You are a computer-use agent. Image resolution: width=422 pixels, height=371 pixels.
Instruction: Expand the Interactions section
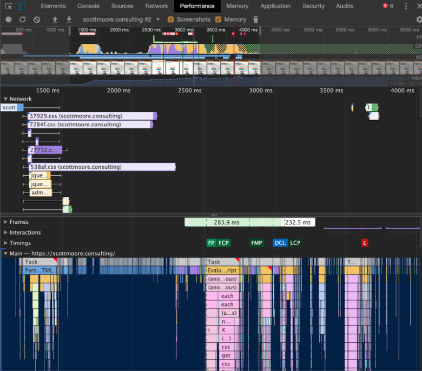click(5, 233)
